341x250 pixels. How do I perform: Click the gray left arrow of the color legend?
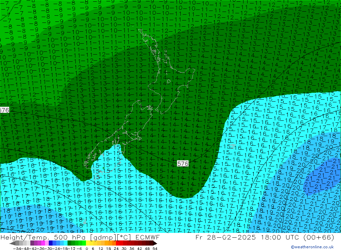coord(12,244)
